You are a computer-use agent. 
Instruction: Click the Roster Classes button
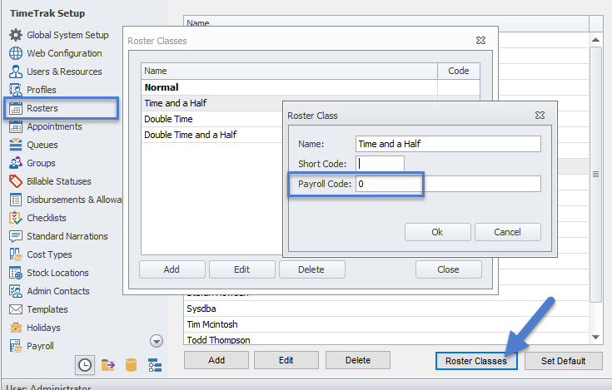coord(475,361)
